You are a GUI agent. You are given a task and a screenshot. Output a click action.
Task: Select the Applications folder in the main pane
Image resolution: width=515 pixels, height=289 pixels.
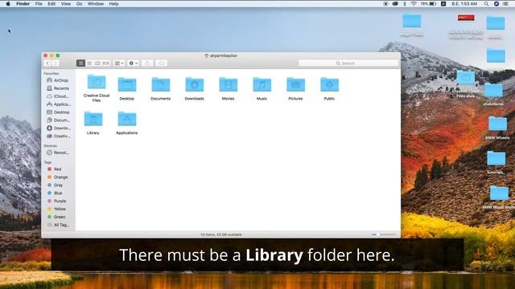pyautogui.click(x=127, y=119)
